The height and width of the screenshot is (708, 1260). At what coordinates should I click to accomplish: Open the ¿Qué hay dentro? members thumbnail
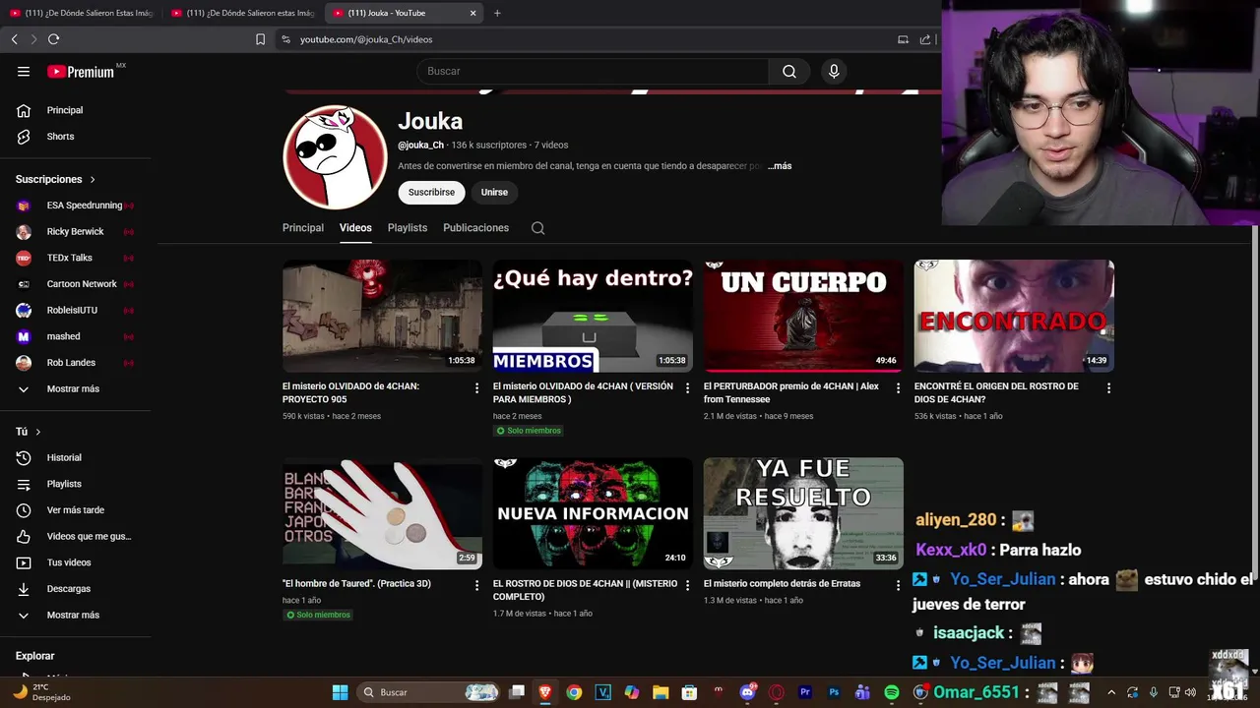tap(593, 316)
